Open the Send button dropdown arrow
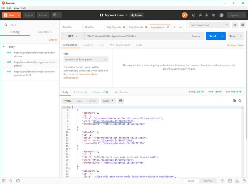The image size is (248, 184). click(222, 36)
